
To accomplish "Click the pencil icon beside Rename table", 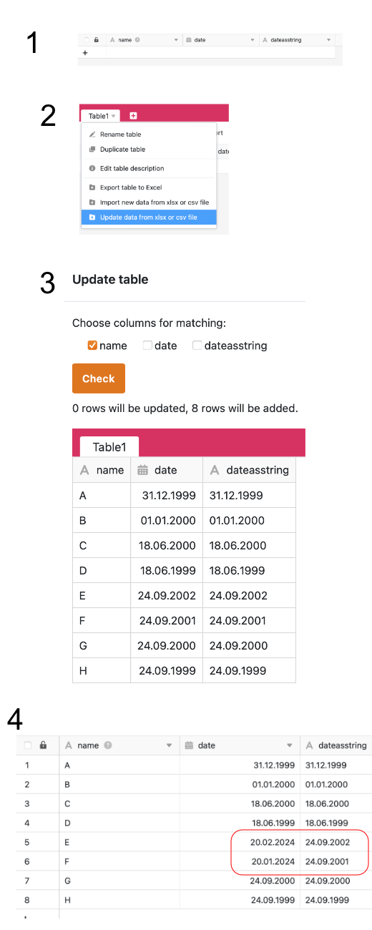I will (x=92, y=134).
